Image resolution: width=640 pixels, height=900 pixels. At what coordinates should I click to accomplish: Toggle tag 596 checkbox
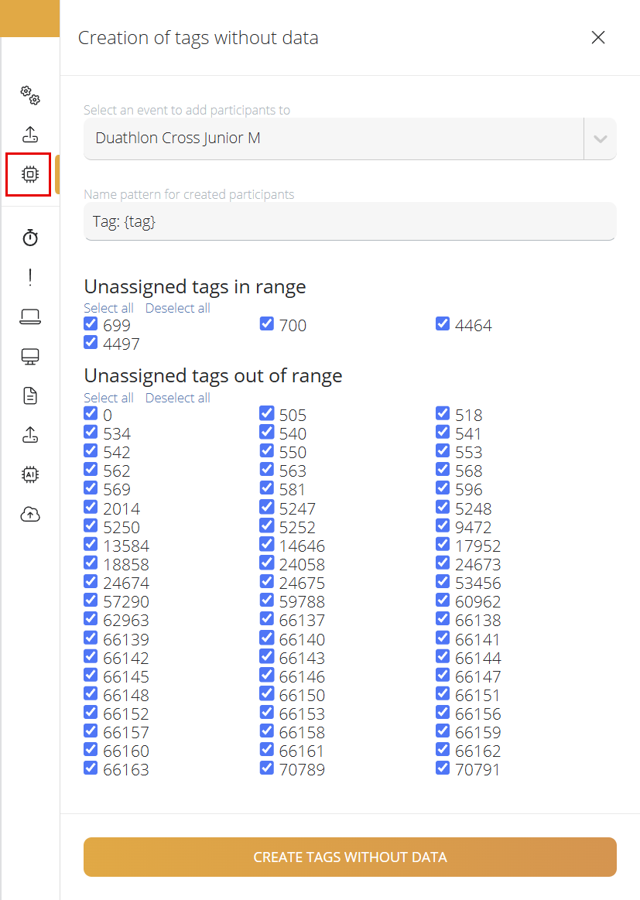pos(443,488)
